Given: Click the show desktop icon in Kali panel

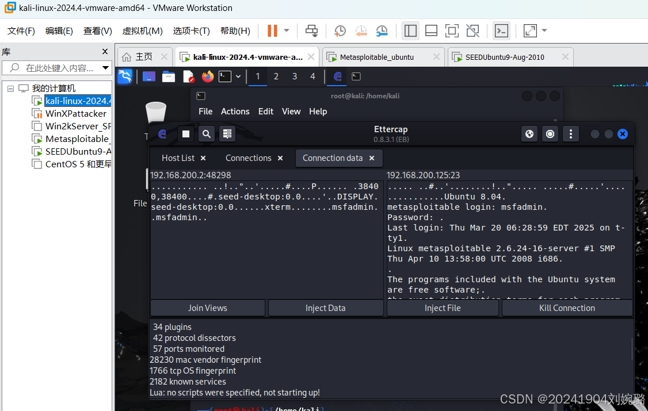Looking at the screenshot, I should point(149,76).
